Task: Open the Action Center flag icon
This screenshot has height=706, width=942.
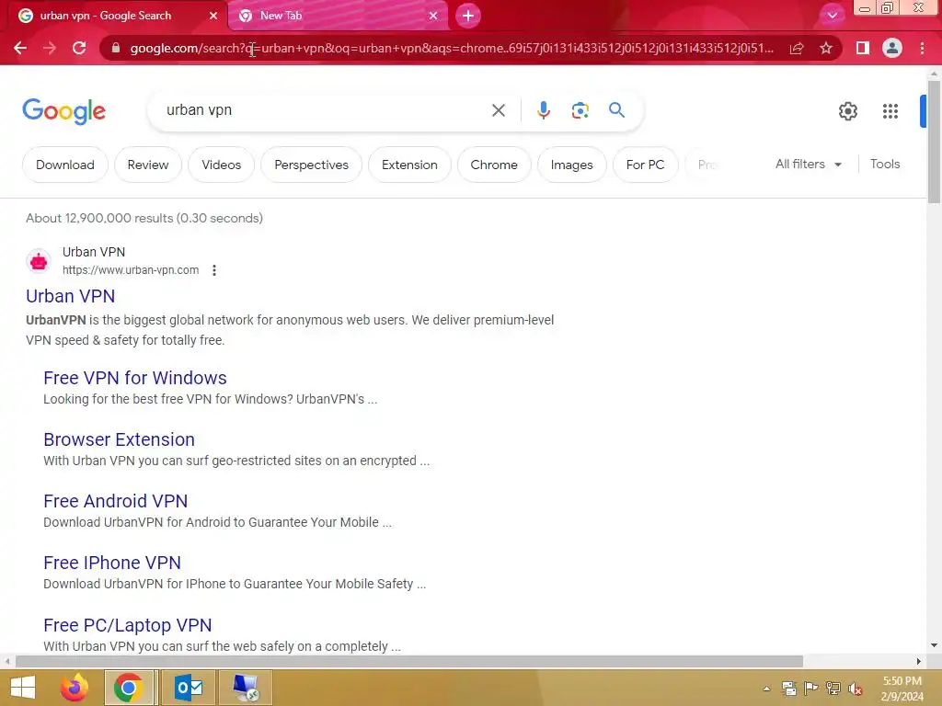Action: [x=811, y=689]
